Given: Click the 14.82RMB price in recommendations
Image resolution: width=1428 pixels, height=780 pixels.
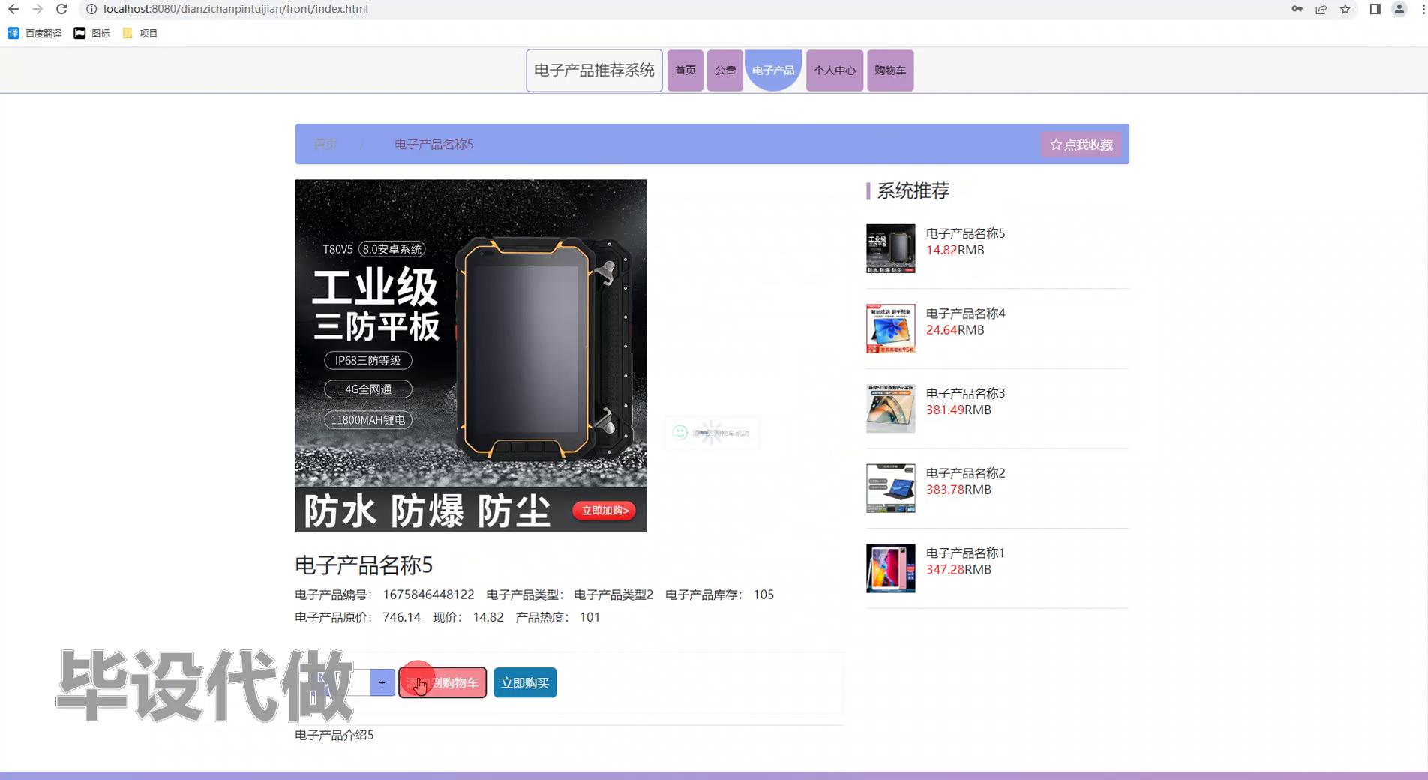Looking at the screenshot, I should (955, 250).
